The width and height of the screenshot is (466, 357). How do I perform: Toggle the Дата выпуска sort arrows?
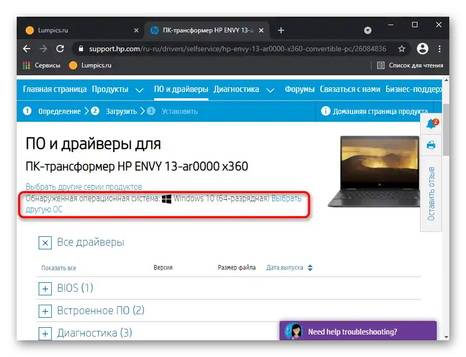pos(310,268)
